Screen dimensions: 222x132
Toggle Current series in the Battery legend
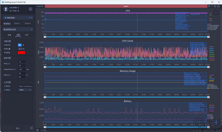click(210, 119)
